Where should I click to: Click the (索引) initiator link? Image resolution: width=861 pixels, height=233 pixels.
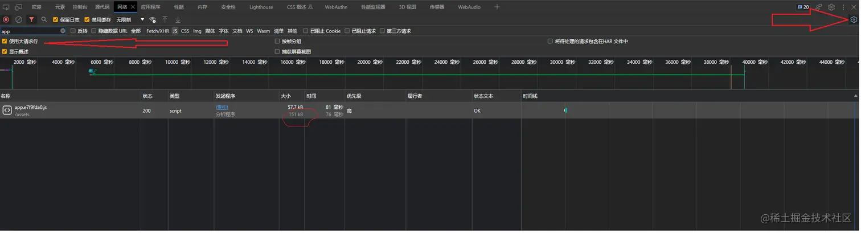click(x=222, y=107)
